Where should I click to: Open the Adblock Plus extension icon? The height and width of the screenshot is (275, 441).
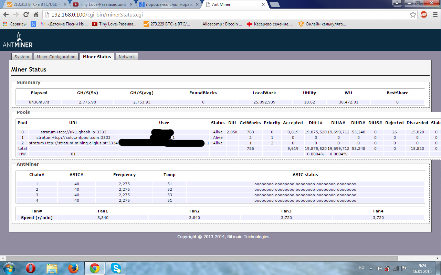click(424, 15)
